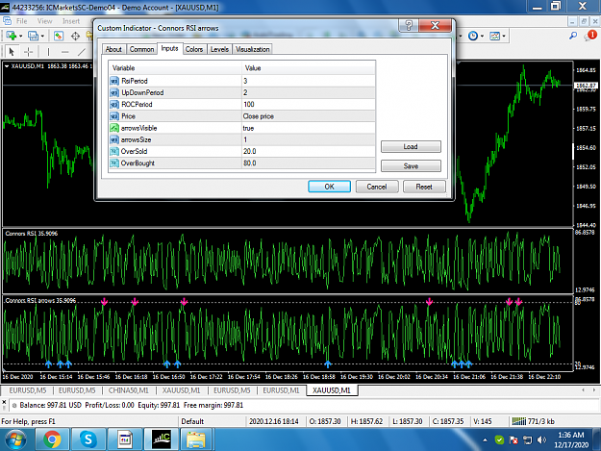Click the Load button

pos(411,146)
